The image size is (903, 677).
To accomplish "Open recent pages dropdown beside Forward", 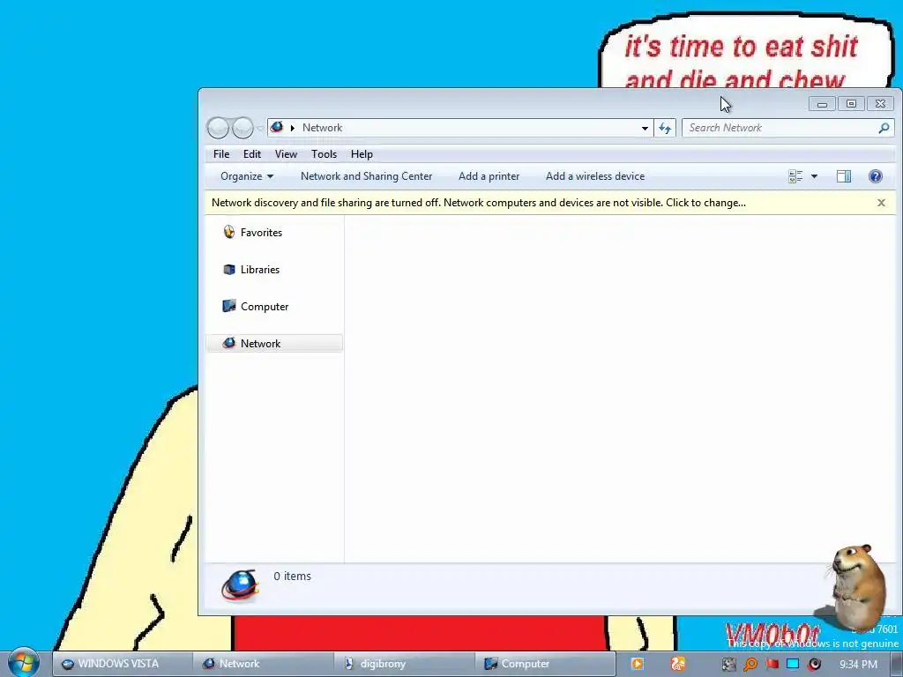I will coord(260,128).
